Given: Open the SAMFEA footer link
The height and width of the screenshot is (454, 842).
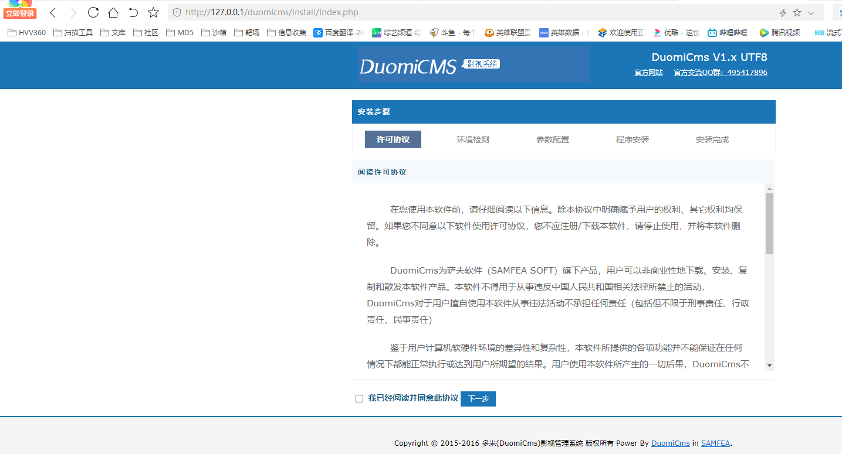Looking at the screenshot, I should coord(715,443).
